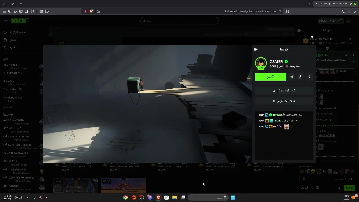Open the music note playlist icon
Image resolution: width=359 pixels, height=202 pixels.
click(32, 11)
